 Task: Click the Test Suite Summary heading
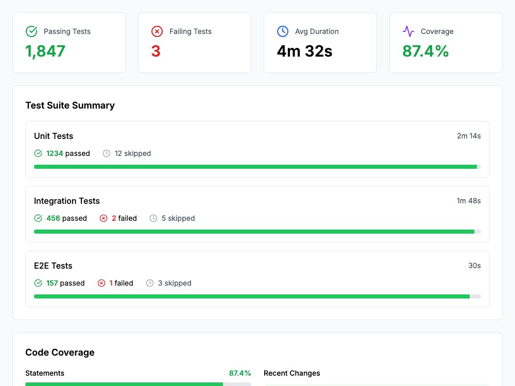click(70, 106)
